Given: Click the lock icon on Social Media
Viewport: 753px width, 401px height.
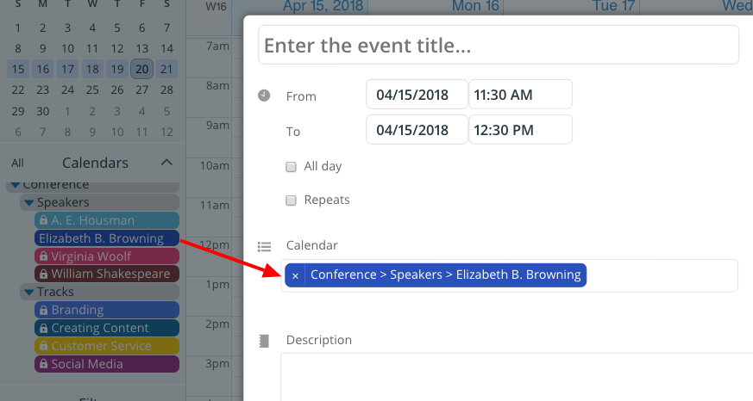Looking at the screenshot, I should click(44, 364).
